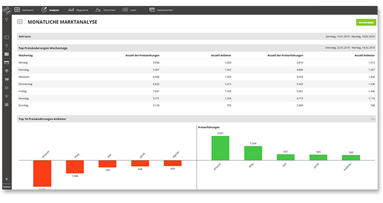Click the shield icon in sidebar
This screenshot has width=383, height=203.
tap(7, 96)
